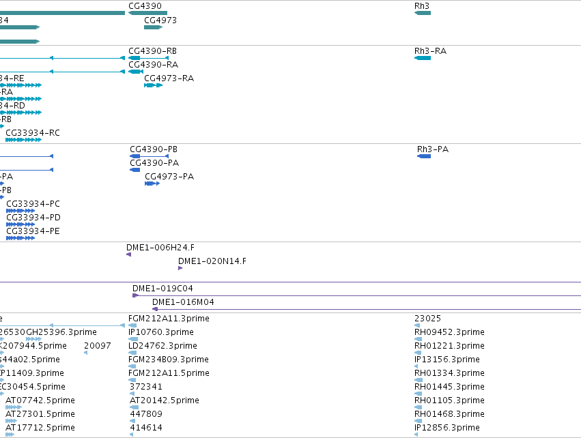This screenshot has width=581, height=438.
Task: Select the DME1-020N14.F BAC end label
Action: point(212,261)
